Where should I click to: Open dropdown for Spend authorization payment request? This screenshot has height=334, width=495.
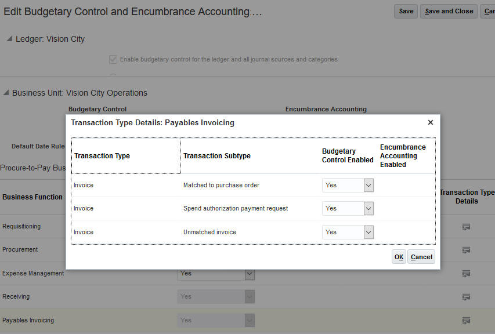368,208
